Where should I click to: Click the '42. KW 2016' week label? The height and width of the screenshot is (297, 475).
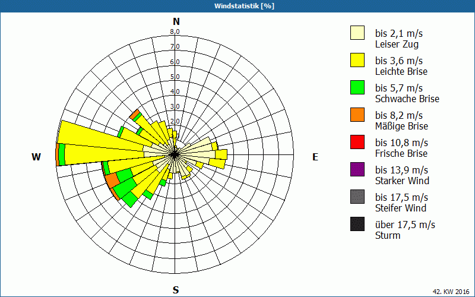[451, 292]
